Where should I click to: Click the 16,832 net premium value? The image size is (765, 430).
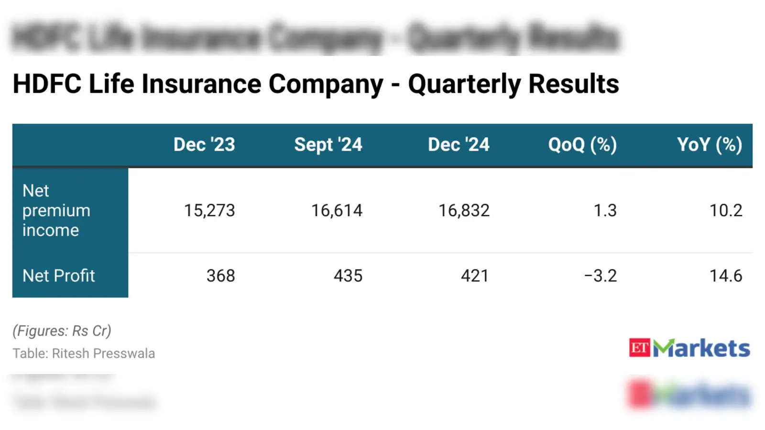464,210
